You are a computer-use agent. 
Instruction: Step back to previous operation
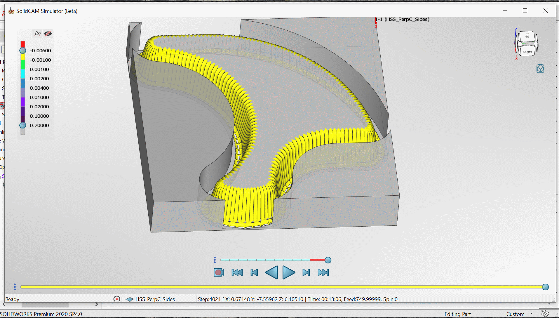(x=254, y=272)
